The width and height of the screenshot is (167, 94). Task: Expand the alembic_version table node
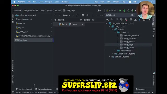coord(118,36)
